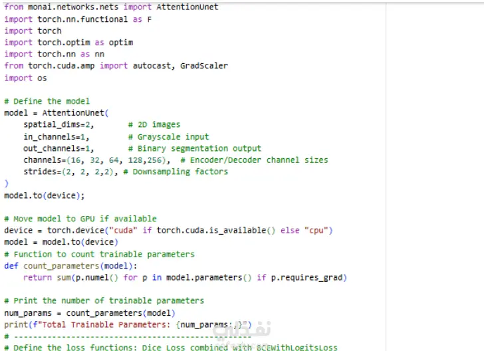Click the line "import torch.optim as optim"
The image size is (484, 351).
click(x=69, y=43)
